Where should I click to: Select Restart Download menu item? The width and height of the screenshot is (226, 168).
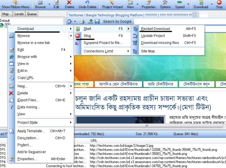(168, 29)
